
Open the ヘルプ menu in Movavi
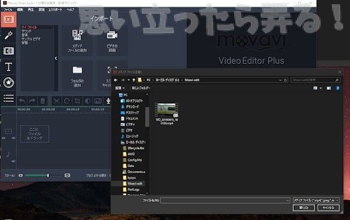coord(71,10)
